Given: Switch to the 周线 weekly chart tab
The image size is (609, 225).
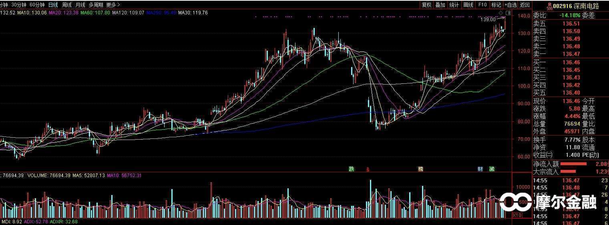Looking at the screenshot, I should [66, 5].
